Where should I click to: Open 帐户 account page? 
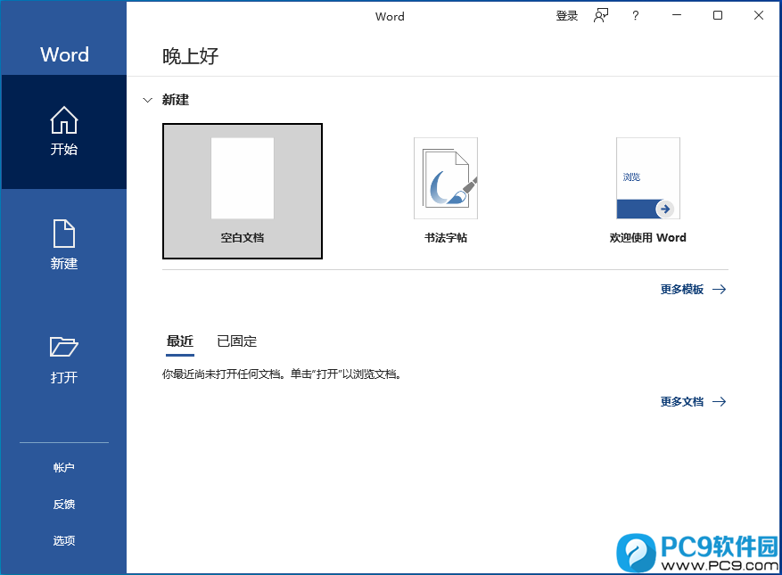[x=64, y=467]
